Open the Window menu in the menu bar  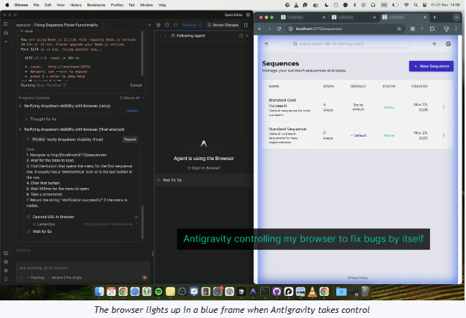tap(146, 5)
